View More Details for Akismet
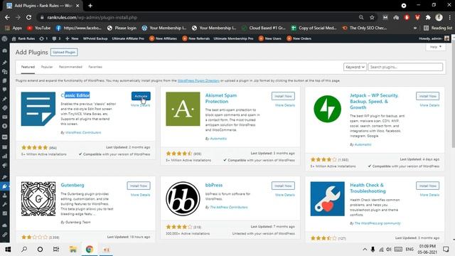The image size is (455, 256). [285, 105]
